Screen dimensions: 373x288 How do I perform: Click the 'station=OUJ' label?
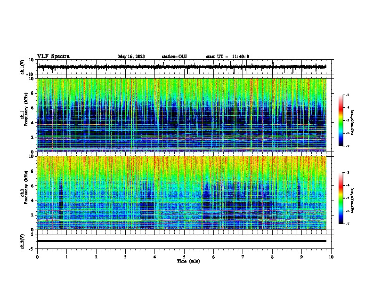[174, 56]
